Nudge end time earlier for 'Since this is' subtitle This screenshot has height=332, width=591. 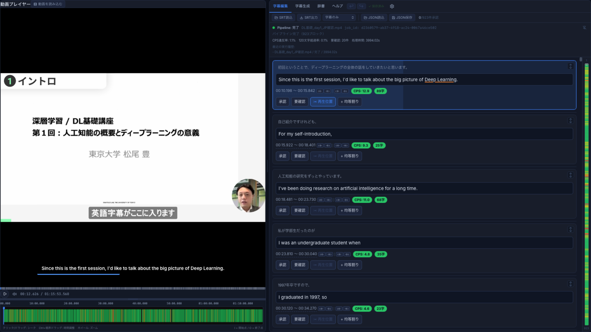[337, 91]
